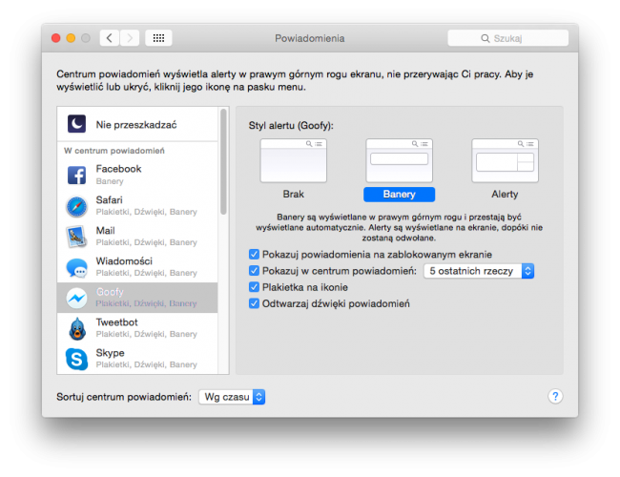Select the Brak alert style thumbnail
The width and height of the screenshot is (620, 477).
coord(294,160)
